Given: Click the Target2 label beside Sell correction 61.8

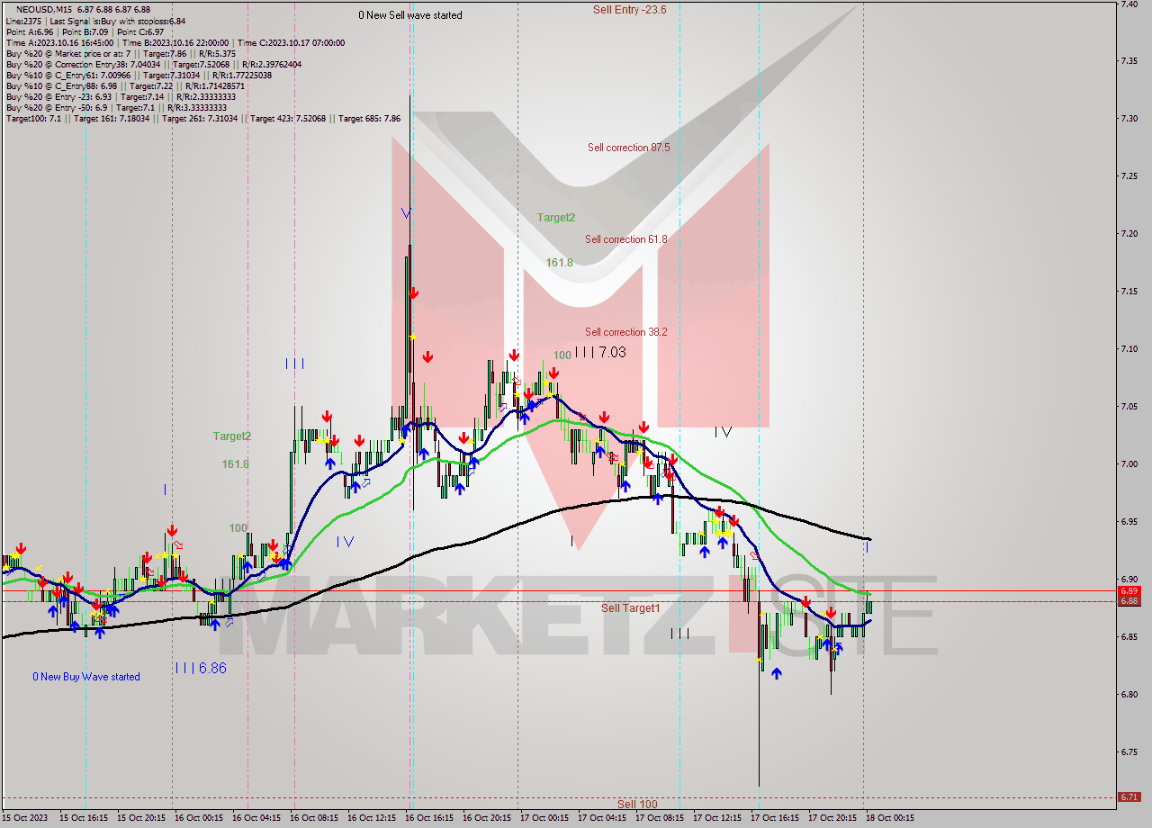Looking at the screenshot, I should pyautogui.click(x=556, y=218).
